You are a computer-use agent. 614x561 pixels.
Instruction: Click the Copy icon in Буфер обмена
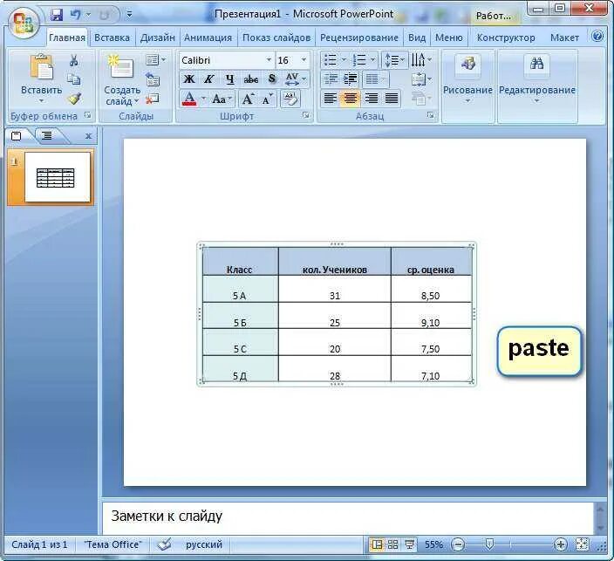pyautogui.click(x=73, y=79)
